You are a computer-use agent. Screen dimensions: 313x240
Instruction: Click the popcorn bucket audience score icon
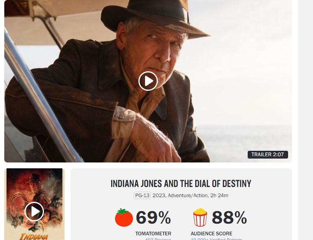(200, 217)
